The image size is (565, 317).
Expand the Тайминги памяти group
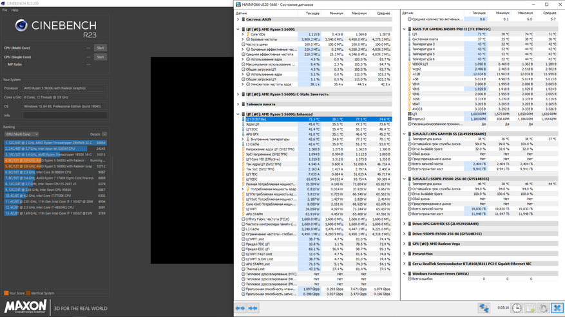tap(238, 104)
